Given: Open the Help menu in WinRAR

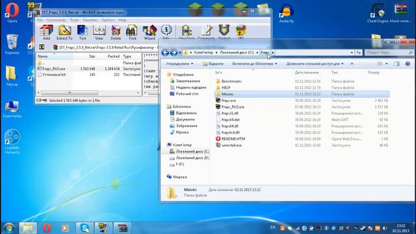Looking at the screenshot, I should point(122,20).
